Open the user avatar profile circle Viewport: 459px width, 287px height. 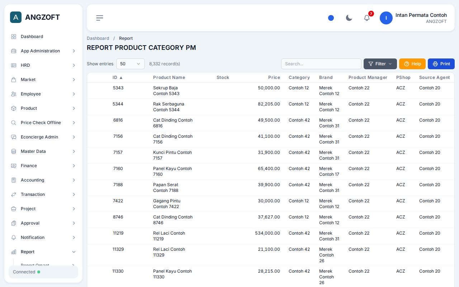386,18
